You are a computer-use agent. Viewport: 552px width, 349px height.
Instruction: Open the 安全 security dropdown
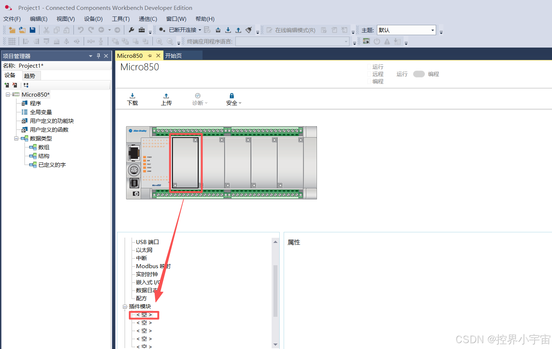tap(234, 100)
